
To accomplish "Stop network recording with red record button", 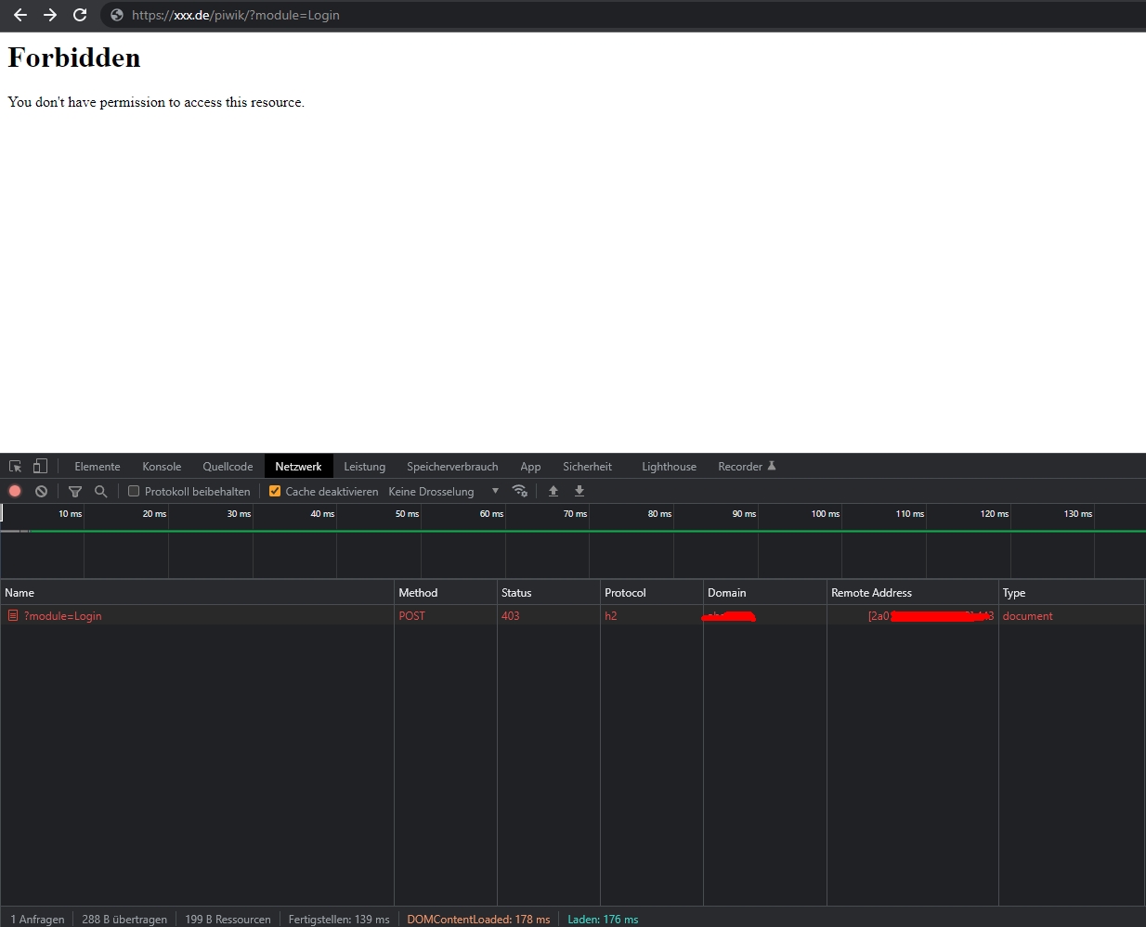I will 15,491.
